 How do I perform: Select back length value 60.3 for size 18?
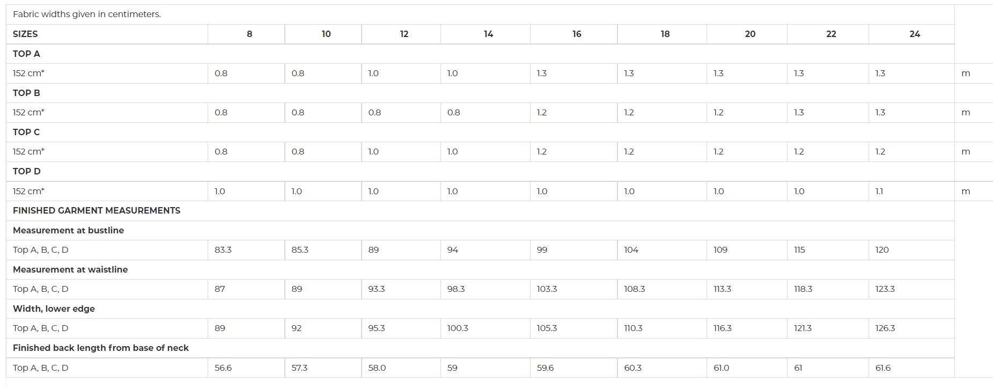(x=633, y=368)
